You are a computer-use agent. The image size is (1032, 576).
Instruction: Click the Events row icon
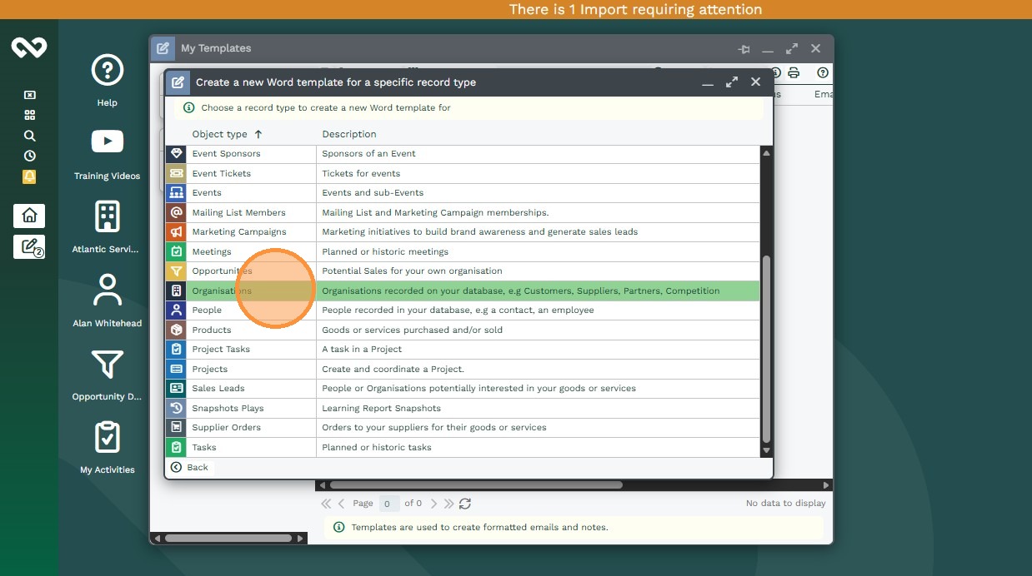tap(176, 192)
